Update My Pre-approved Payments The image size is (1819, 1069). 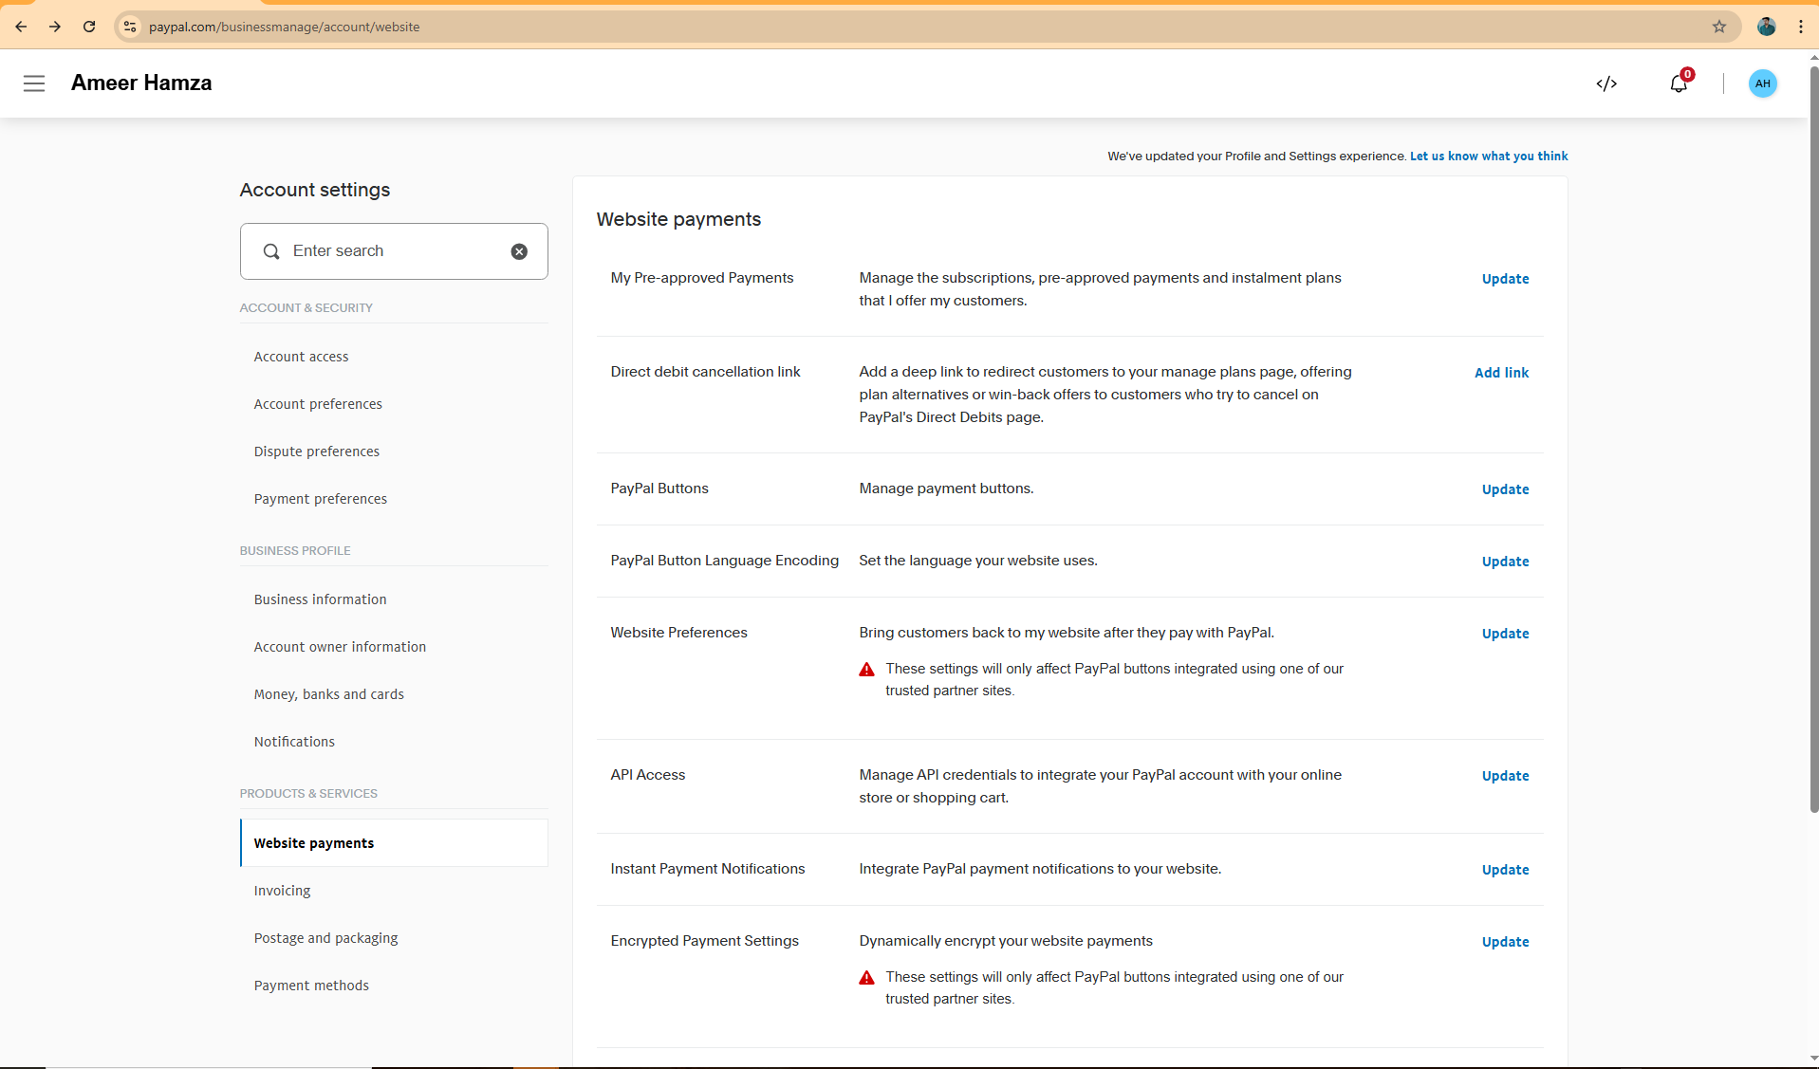tap(1505, 279)
